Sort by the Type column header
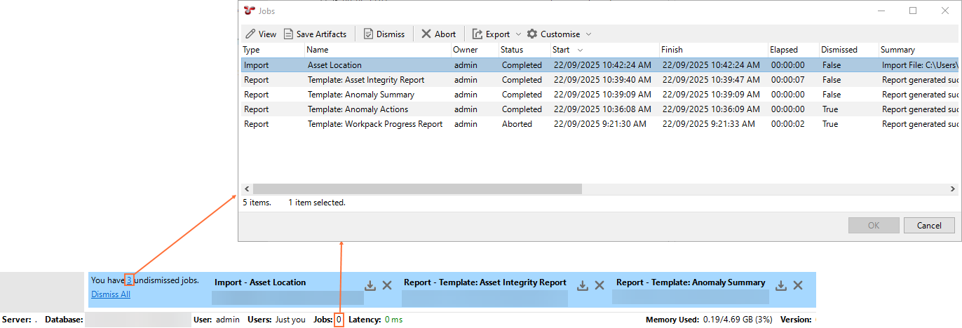This screenshot has width=962, height=328. [272, 50]
